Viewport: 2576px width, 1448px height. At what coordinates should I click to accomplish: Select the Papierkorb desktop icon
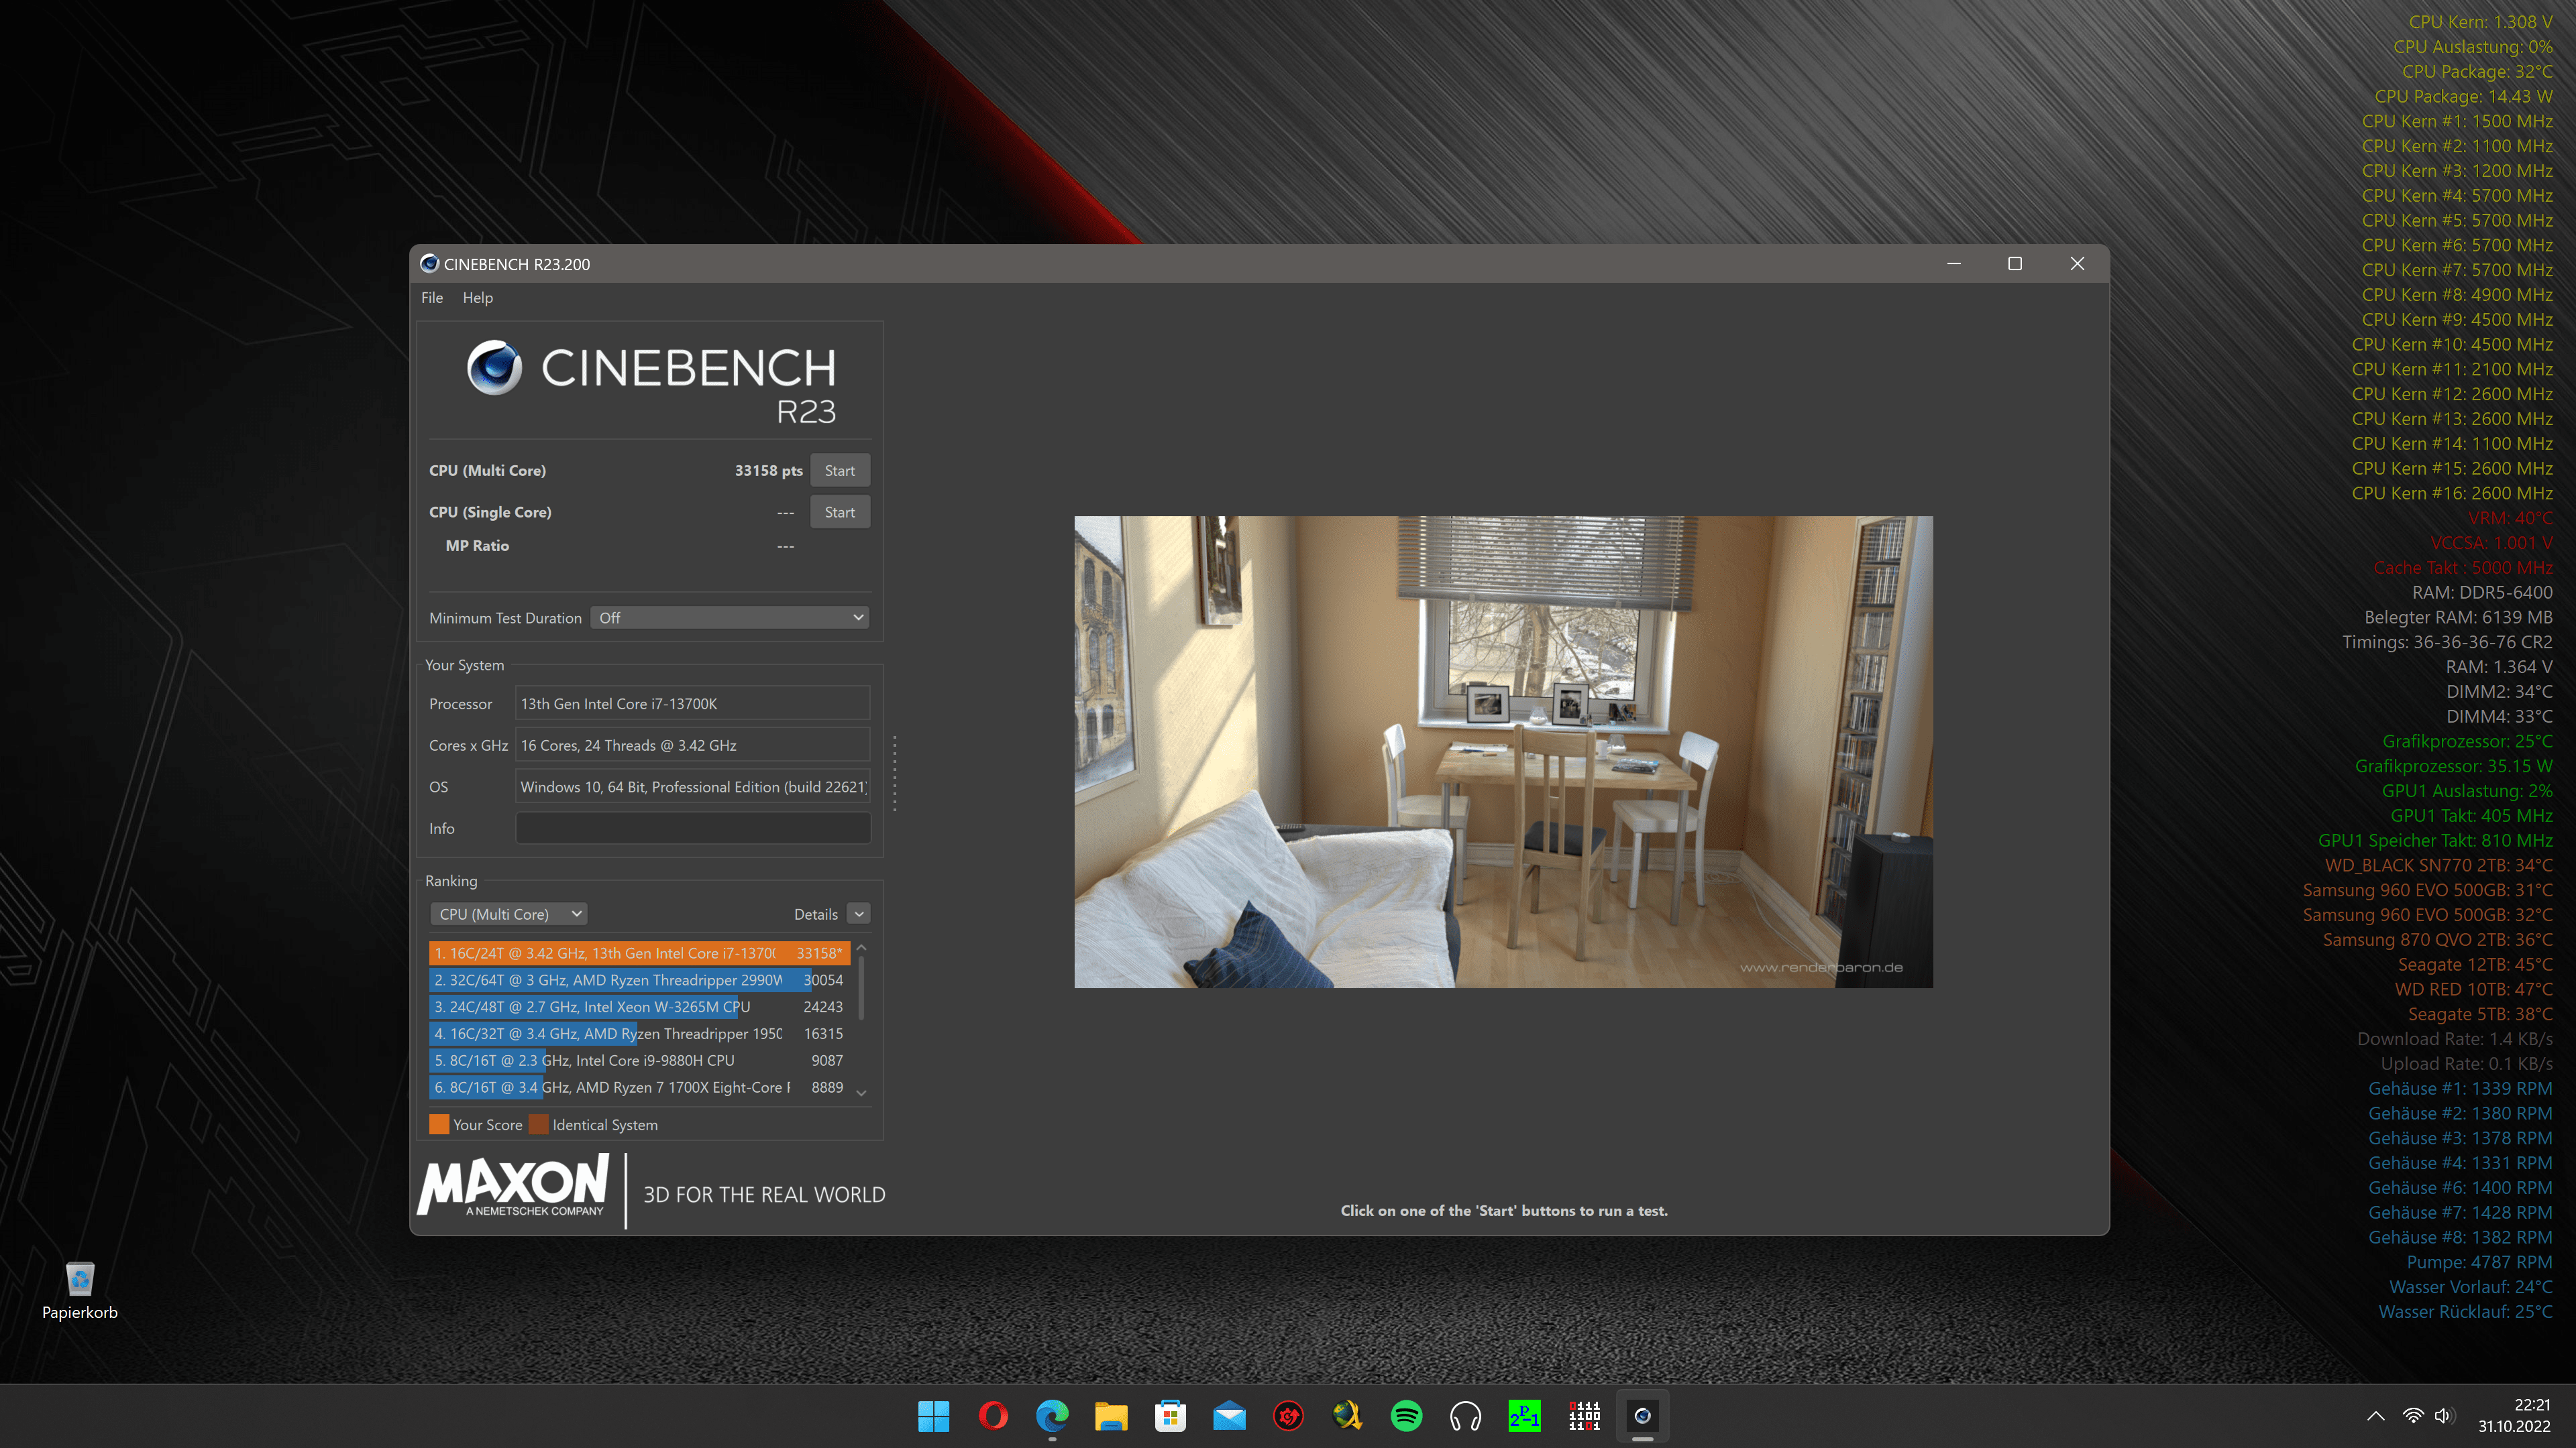coord(80,1290)
